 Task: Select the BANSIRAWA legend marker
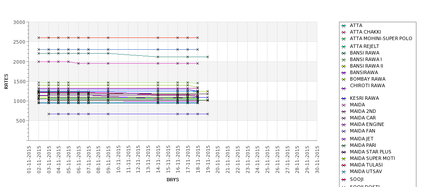pos(344,73)
